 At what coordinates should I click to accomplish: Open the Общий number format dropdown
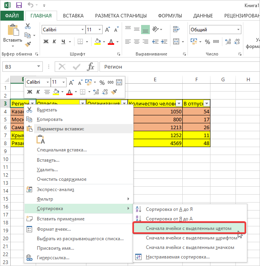pos(238,30)
